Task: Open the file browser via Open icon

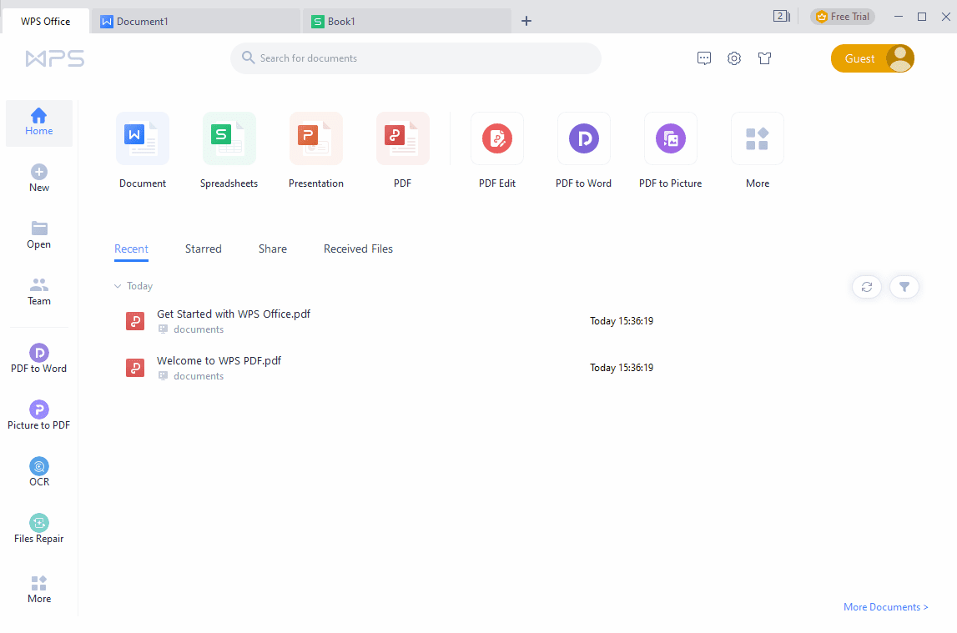Action: click(39, 235)
